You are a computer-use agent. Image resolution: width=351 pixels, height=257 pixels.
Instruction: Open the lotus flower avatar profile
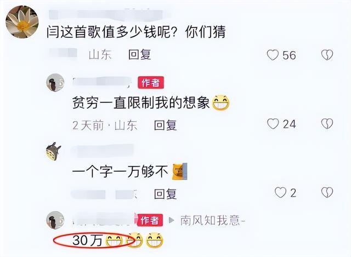(x=22, y=22)
